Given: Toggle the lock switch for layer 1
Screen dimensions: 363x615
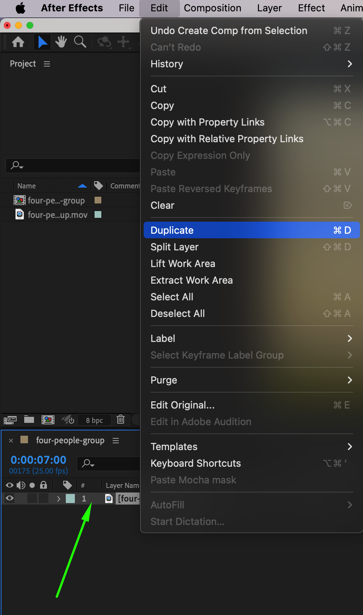Looking at the screenshot, I should pyautogui.click(x=43, y=498).
